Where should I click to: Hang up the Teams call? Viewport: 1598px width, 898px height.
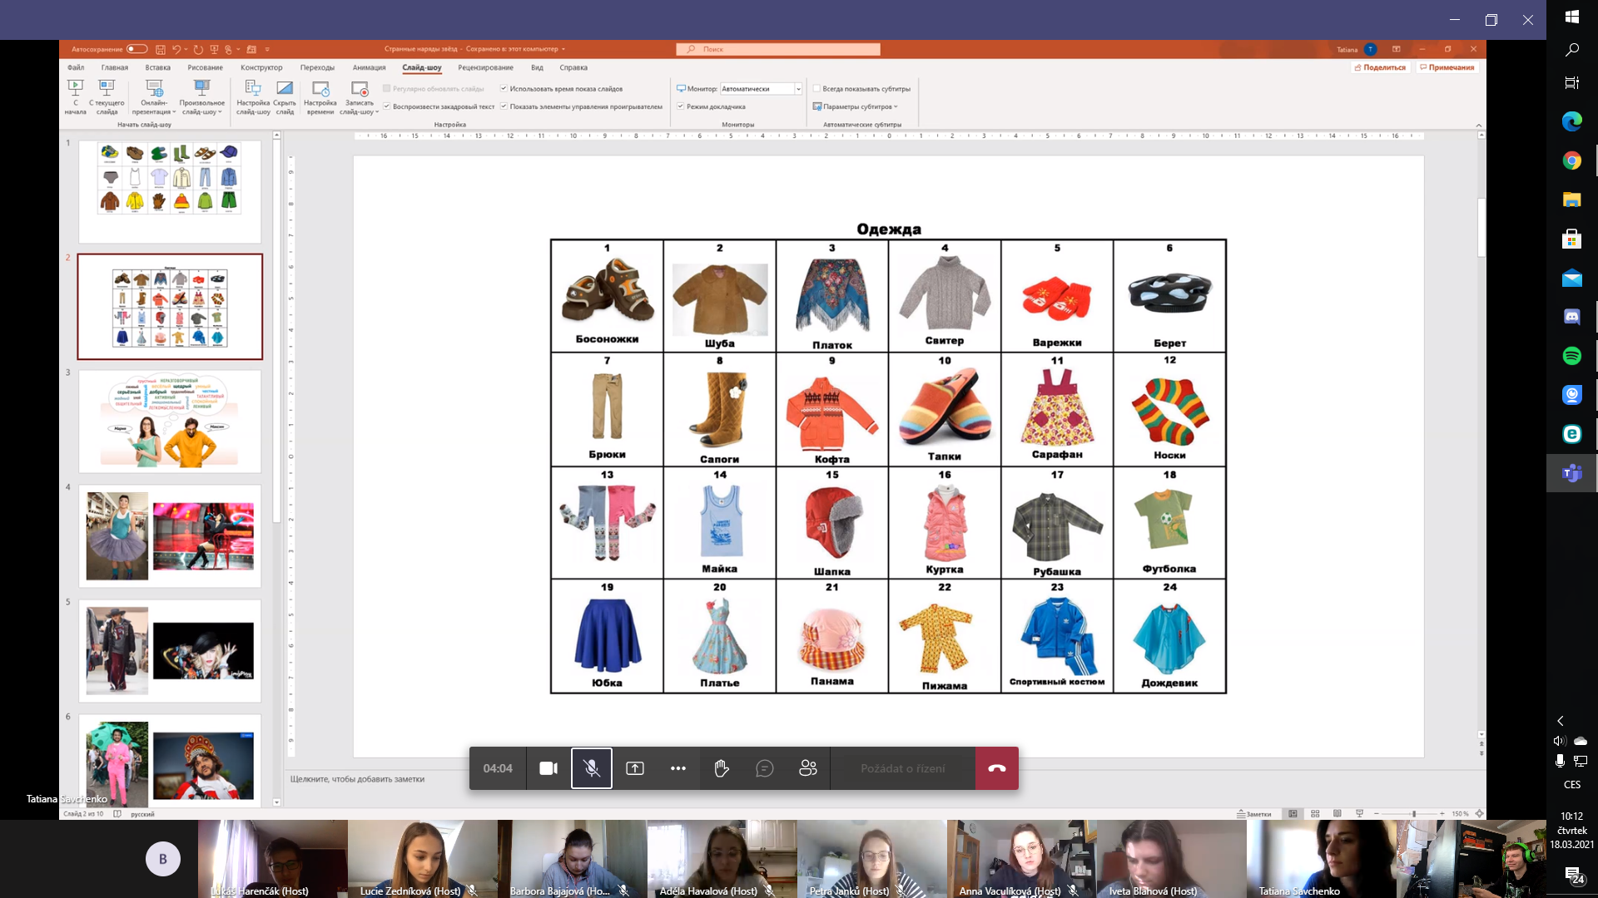tap(997, 768)
